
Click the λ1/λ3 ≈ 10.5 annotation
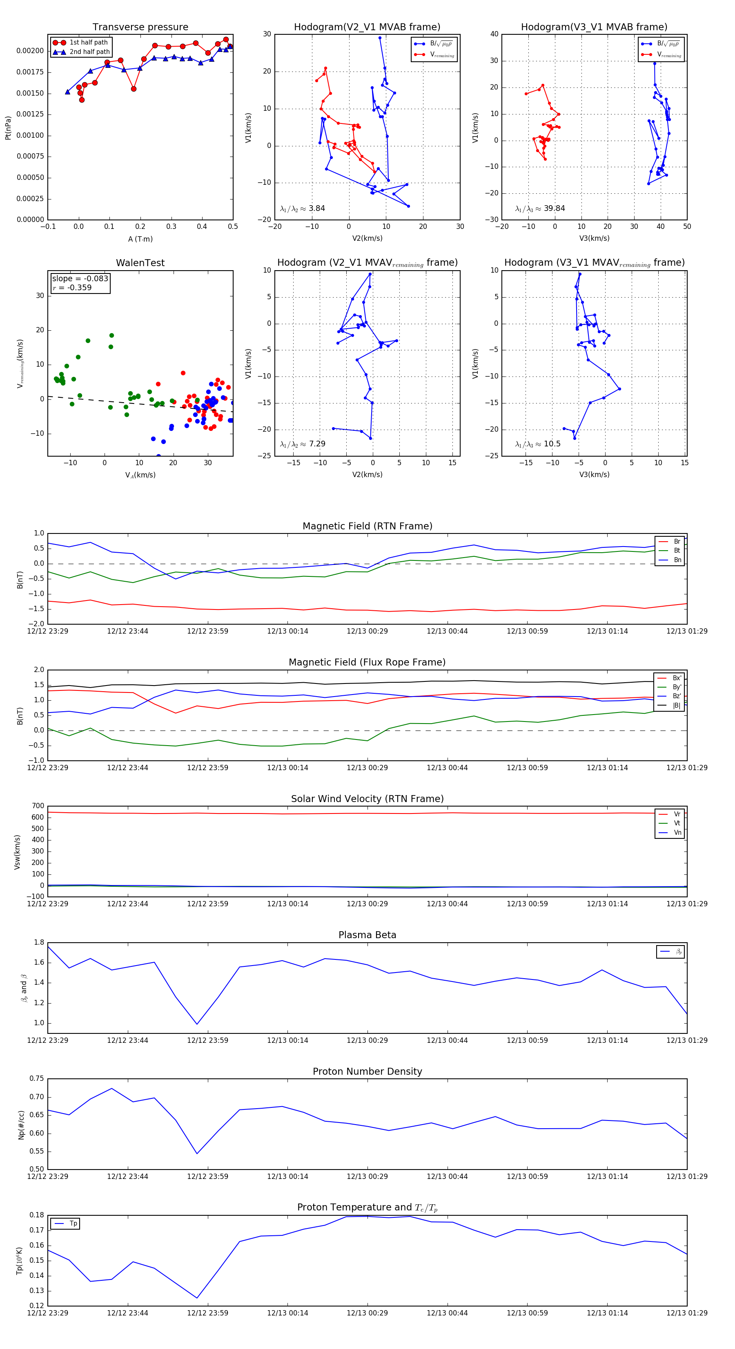(x=538, y=444)
